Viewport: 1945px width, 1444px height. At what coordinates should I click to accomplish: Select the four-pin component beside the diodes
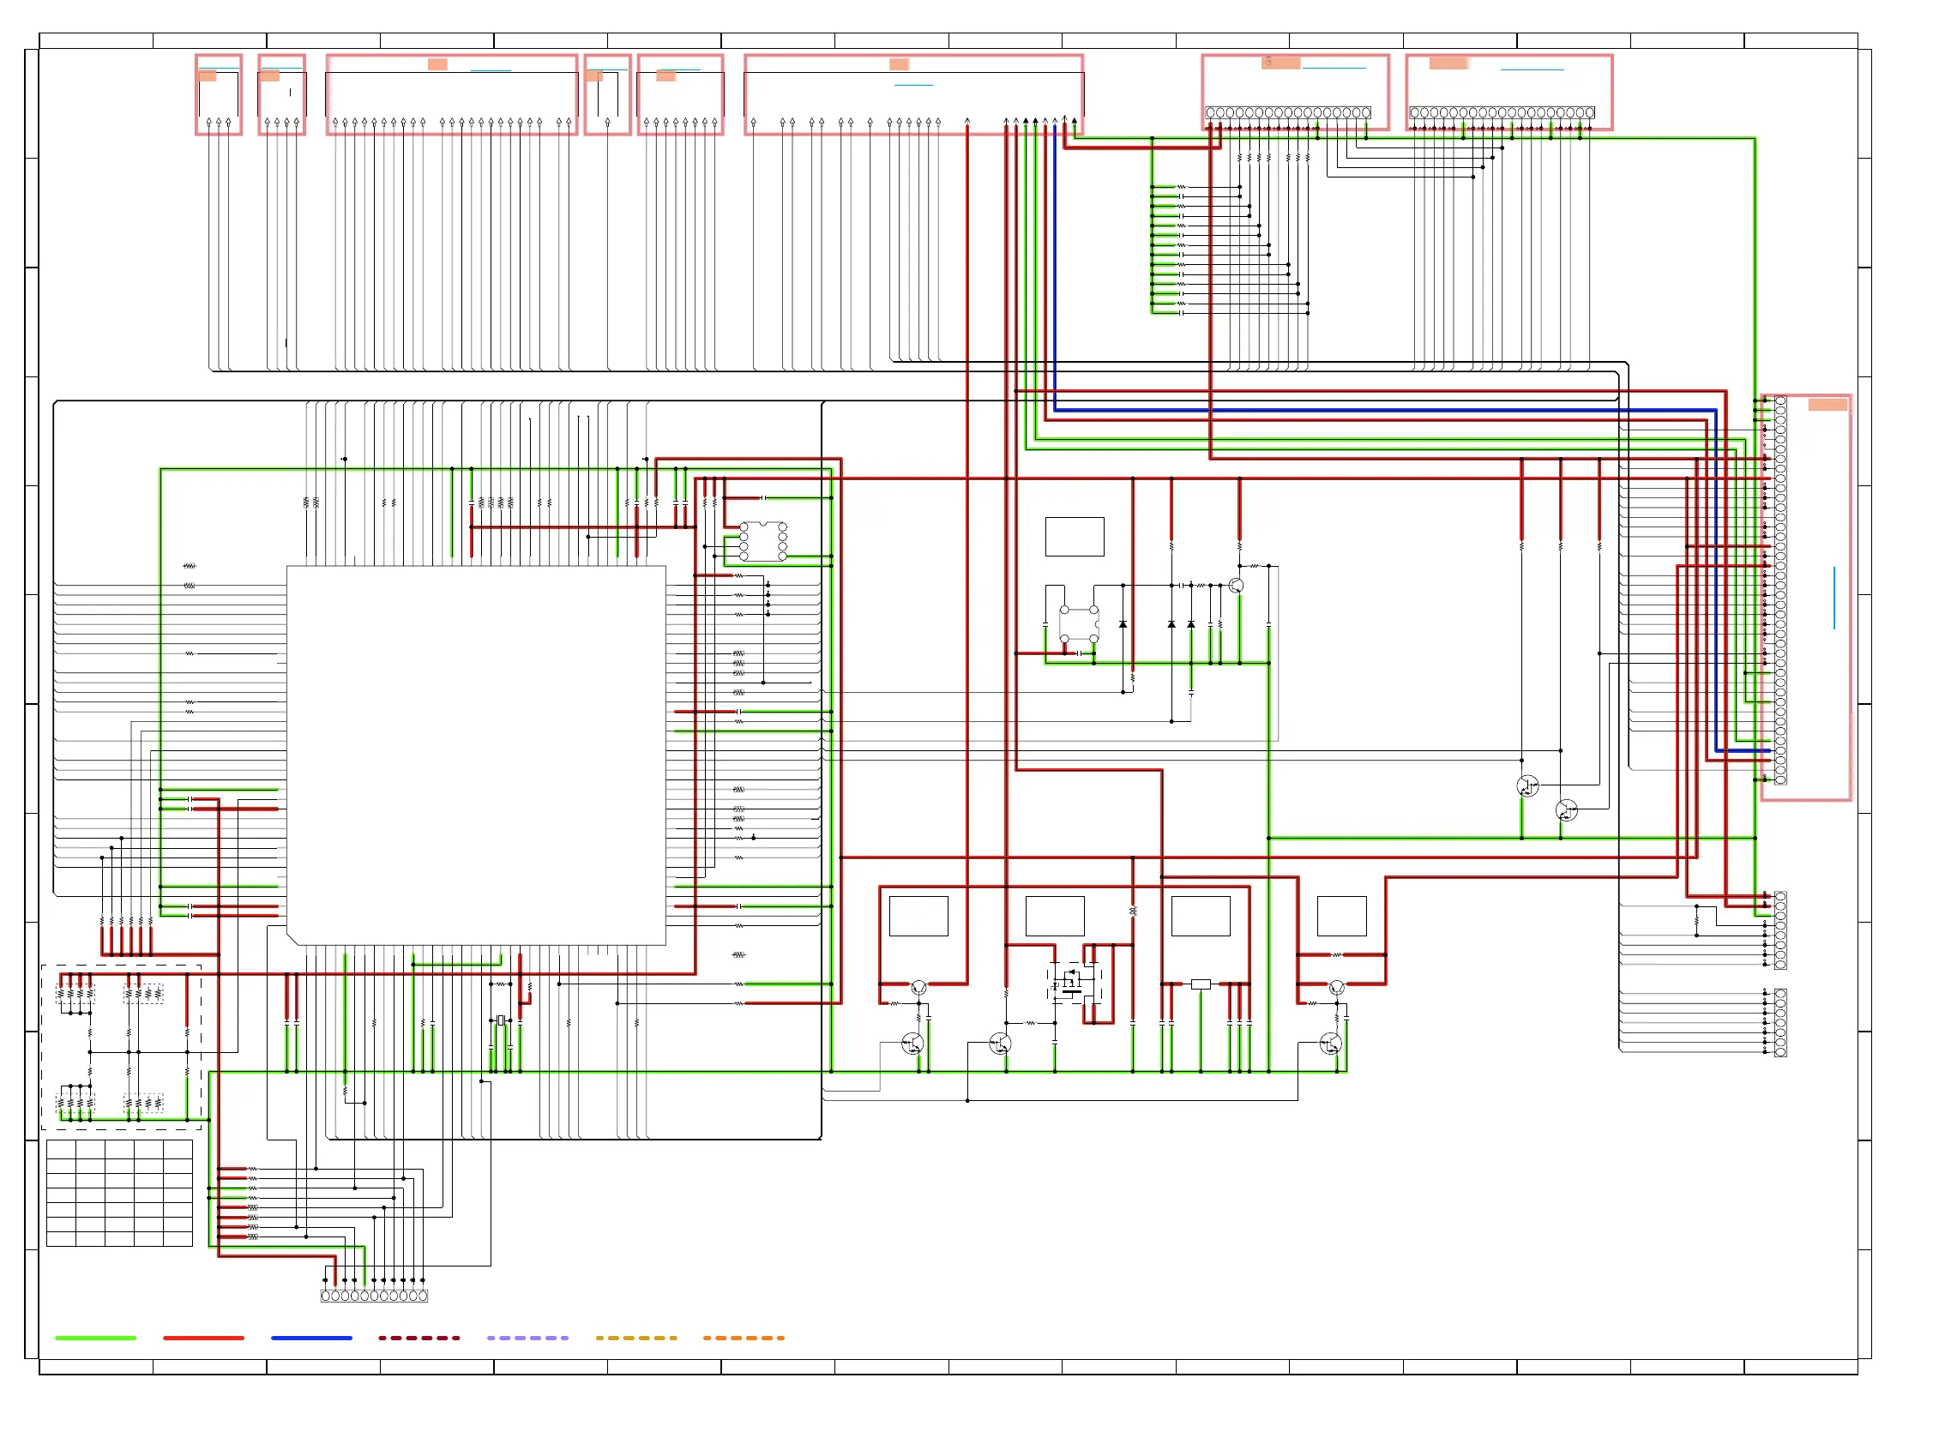point(1078,624)
